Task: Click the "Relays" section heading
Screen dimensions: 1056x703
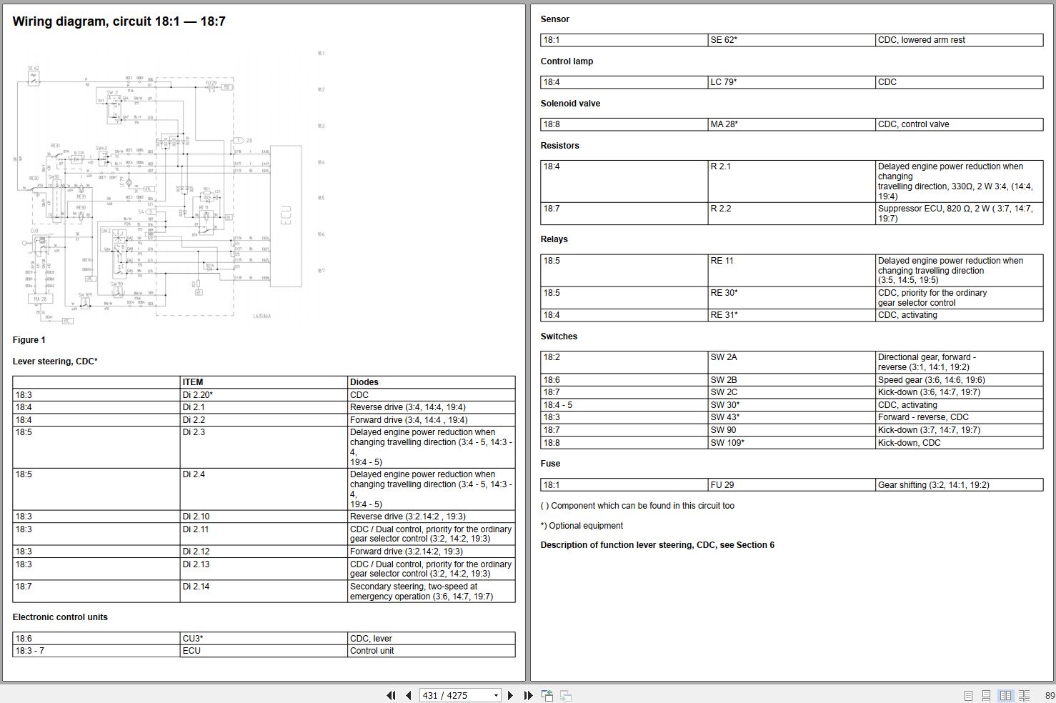Action: click(554, 239)
